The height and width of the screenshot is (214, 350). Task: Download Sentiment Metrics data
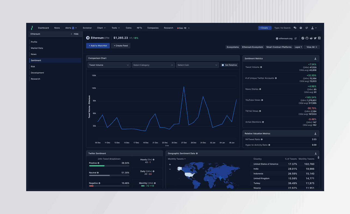point(315,59)
